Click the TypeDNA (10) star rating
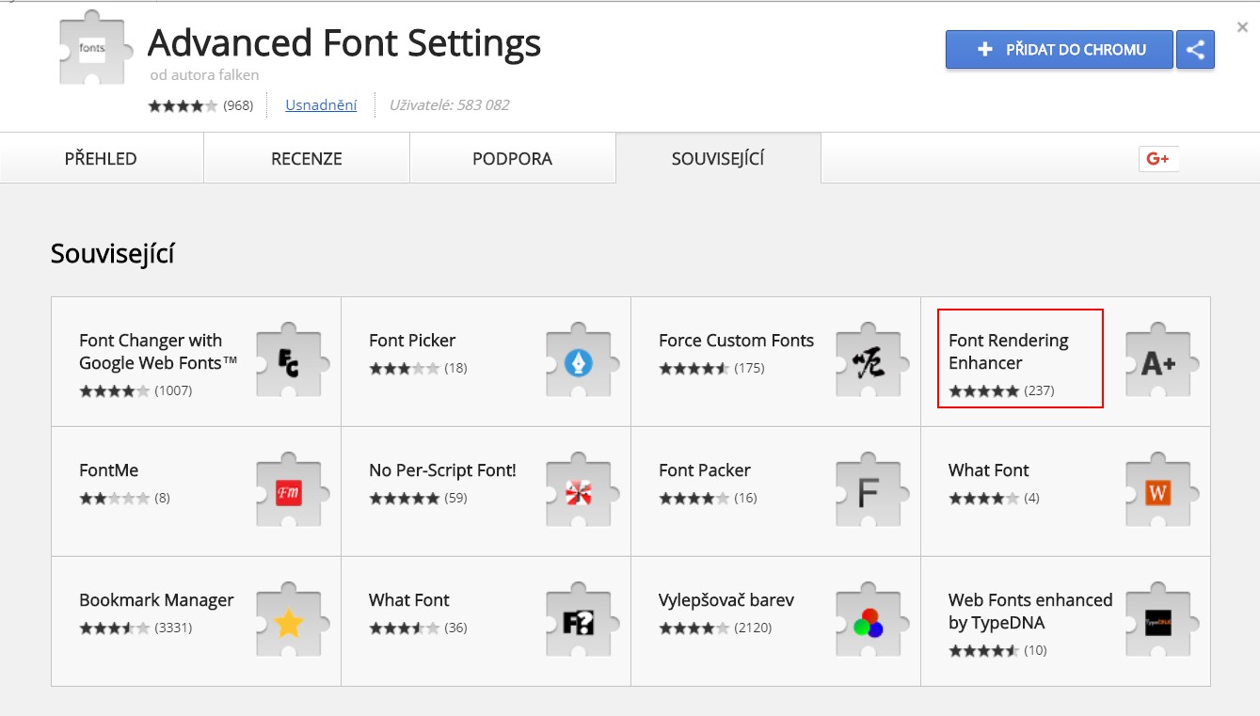Screen dimensions: 1260x716 [984, 650]
